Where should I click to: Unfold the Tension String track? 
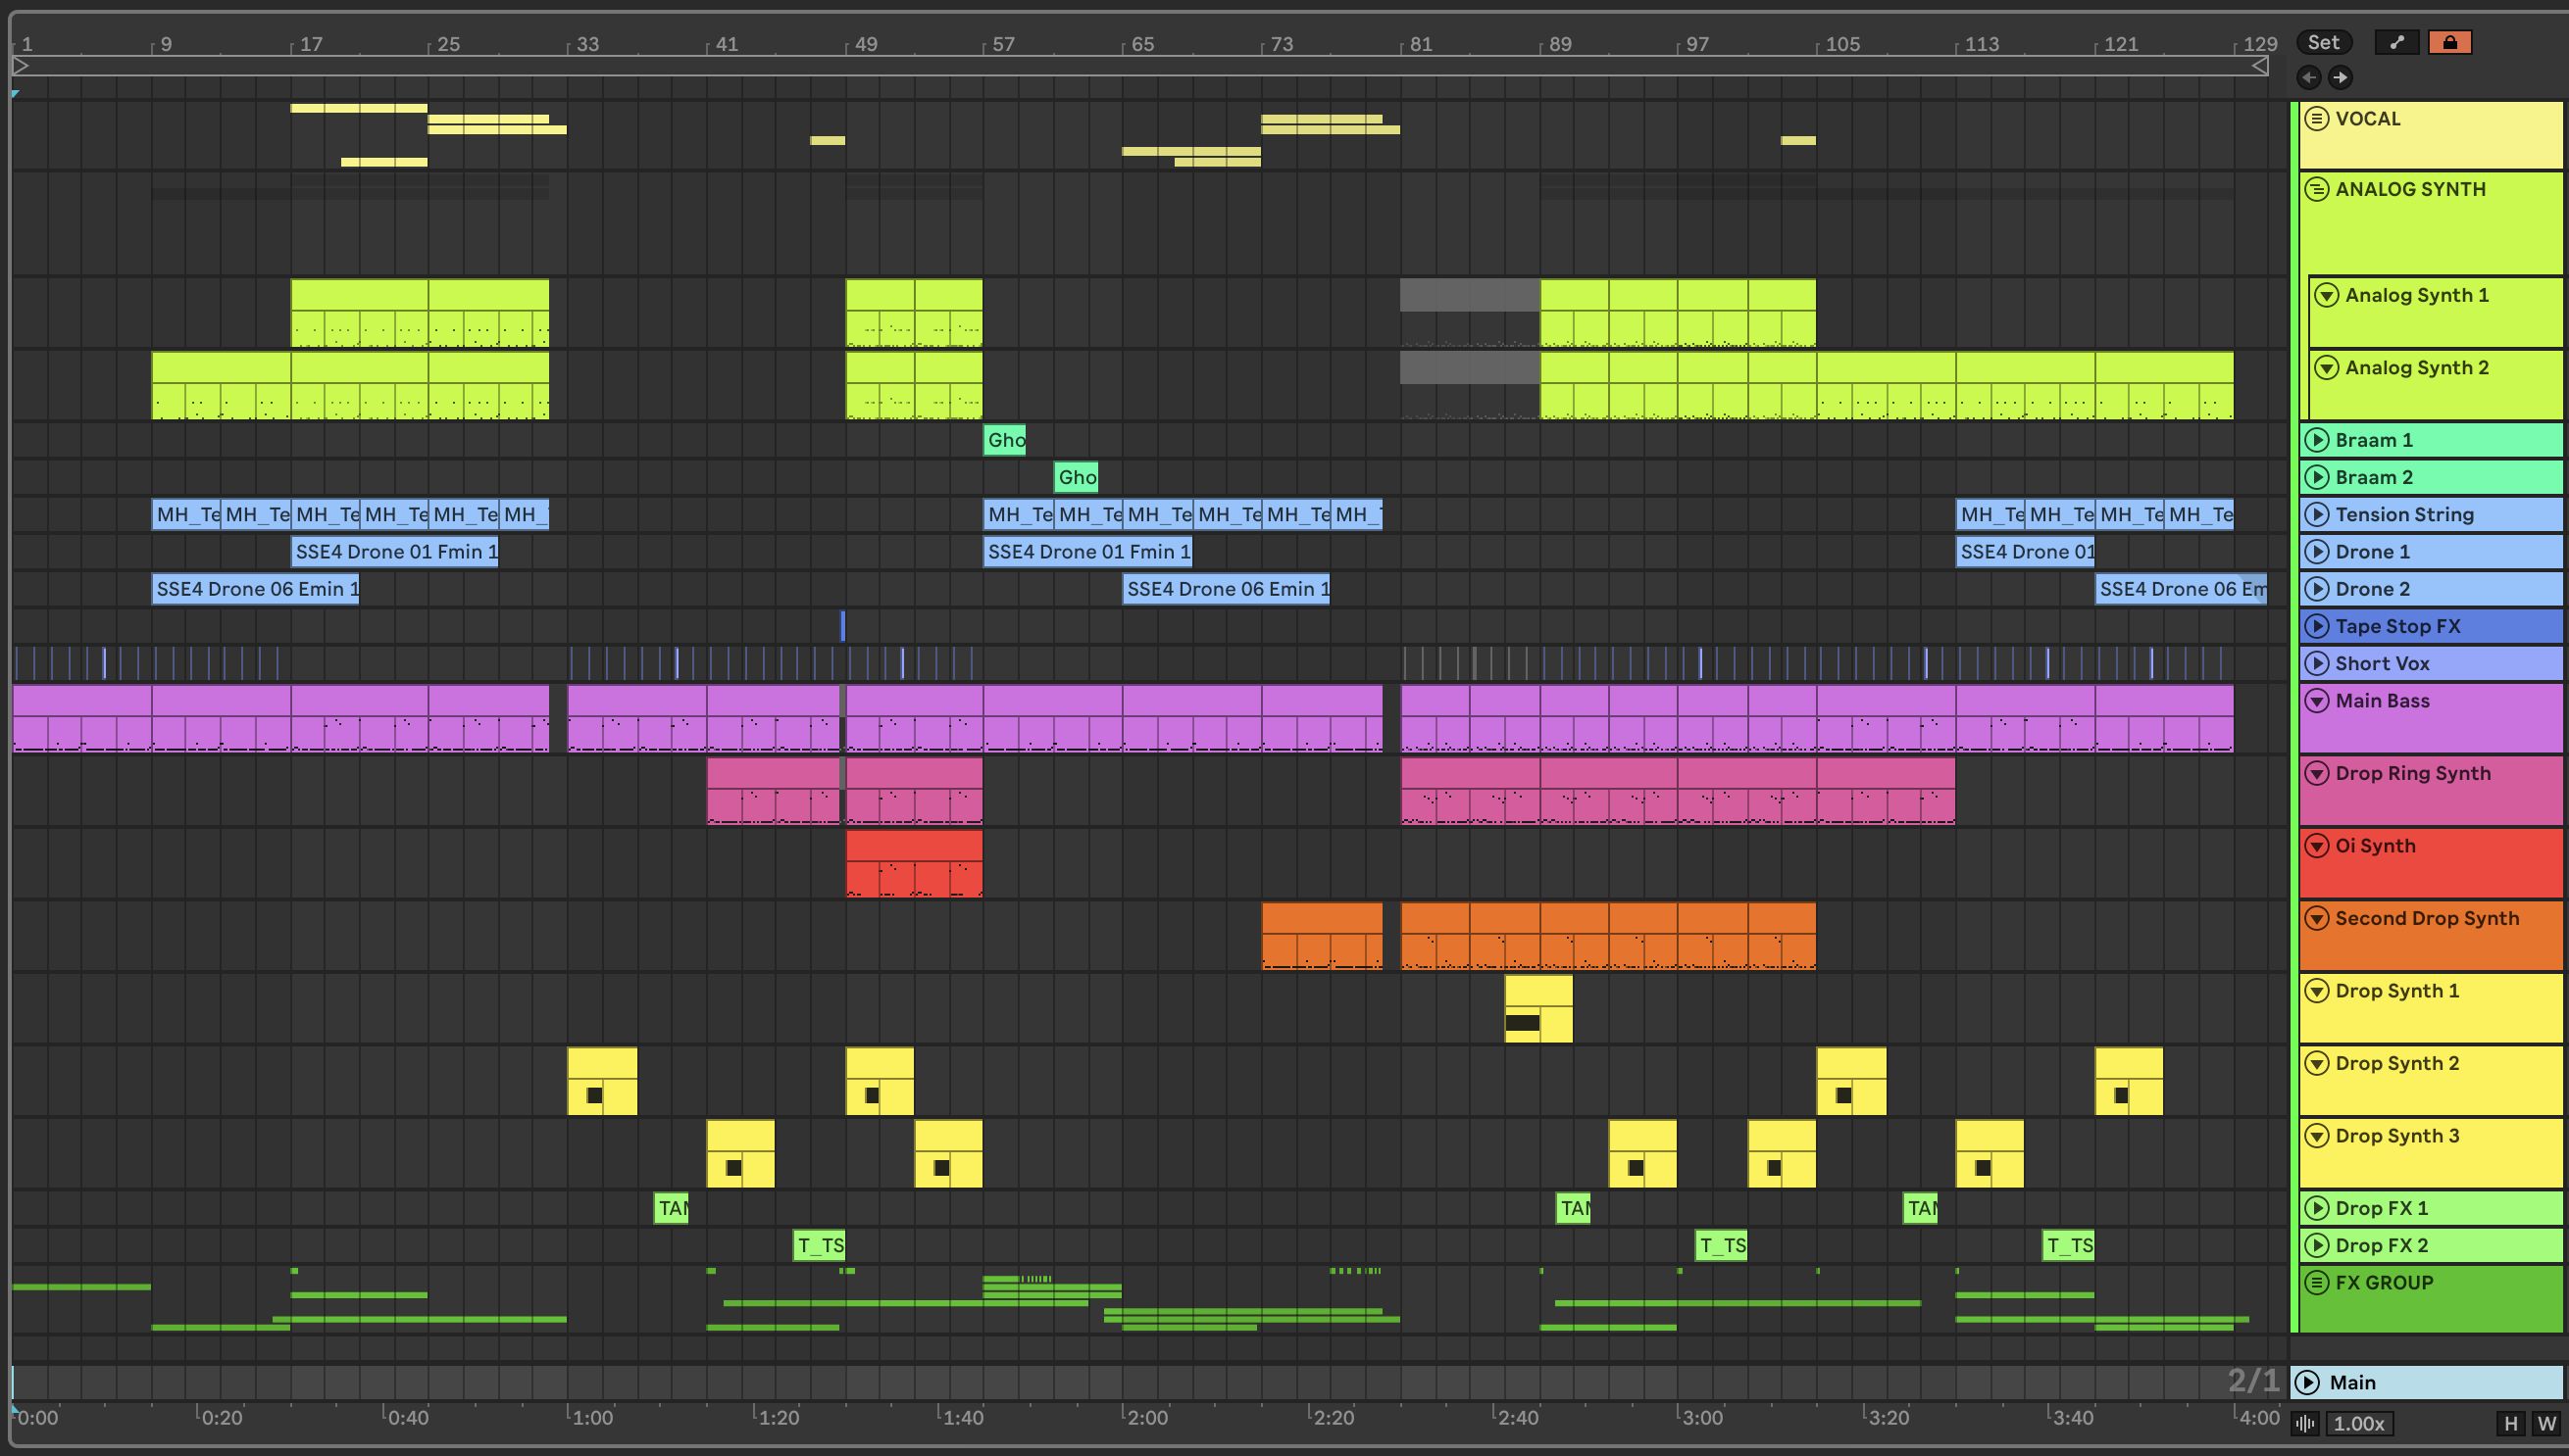2317,514
